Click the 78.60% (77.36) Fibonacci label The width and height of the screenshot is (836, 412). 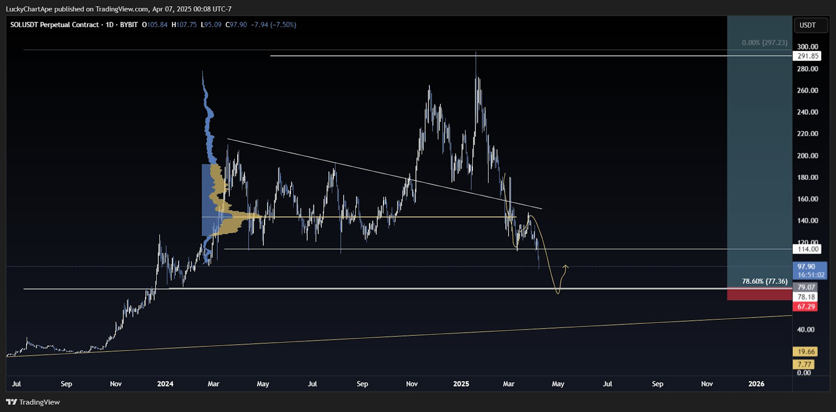[764, 281]
